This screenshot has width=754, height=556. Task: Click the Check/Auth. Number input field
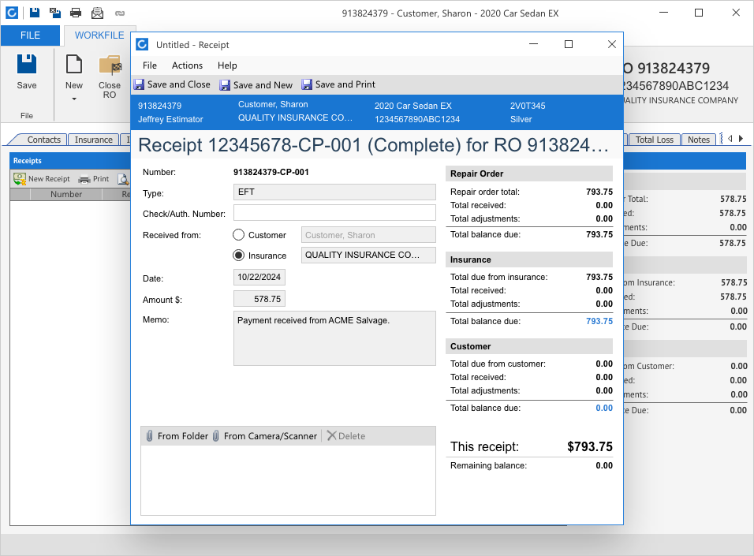pos(334,213)
